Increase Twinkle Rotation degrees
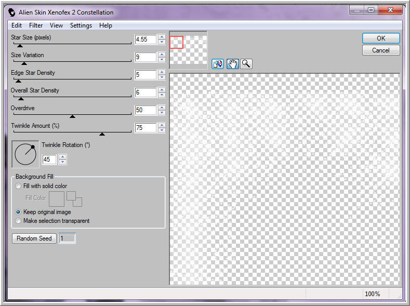This screenshot has width=410, height=306. pyautogui.click(x=62, y=157)
